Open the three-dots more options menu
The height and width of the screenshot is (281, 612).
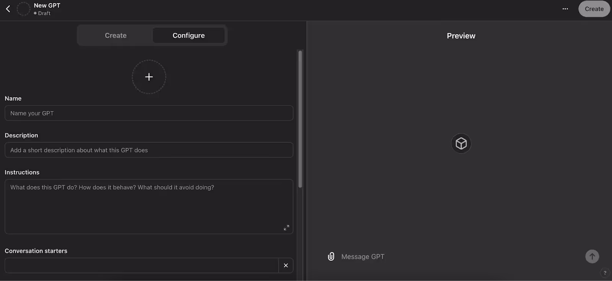tap(565, 9)
